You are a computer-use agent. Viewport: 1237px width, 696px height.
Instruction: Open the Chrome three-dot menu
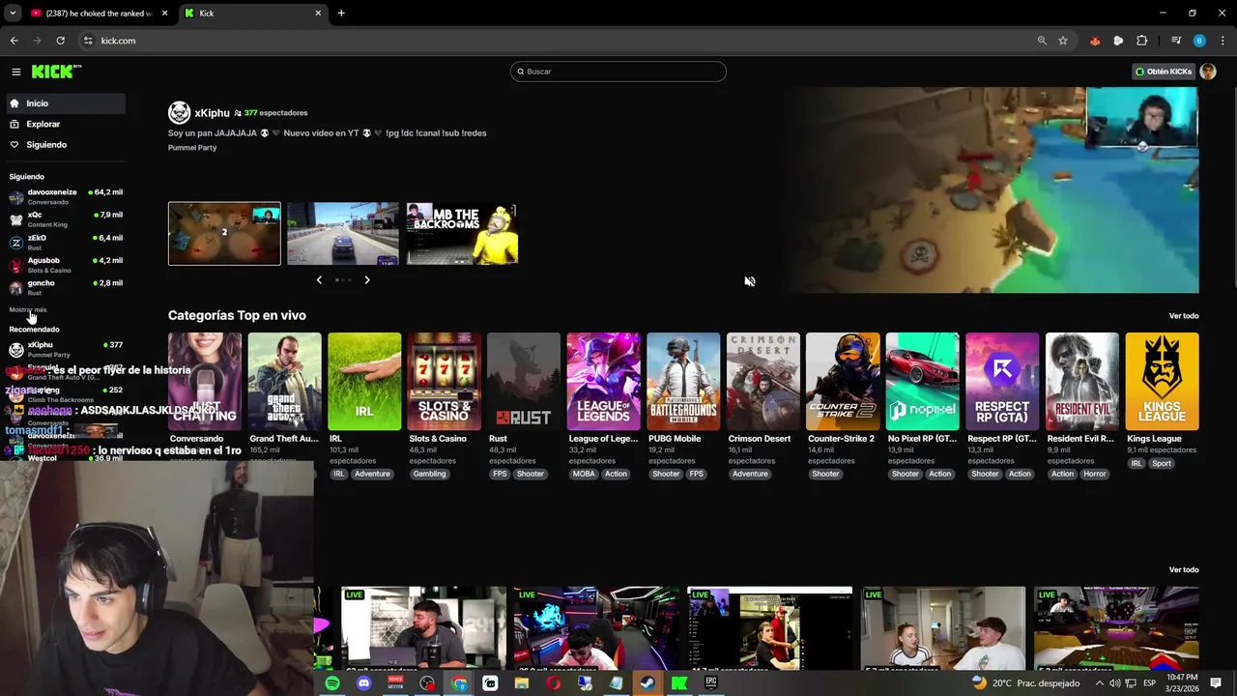tap(1223, 41)
